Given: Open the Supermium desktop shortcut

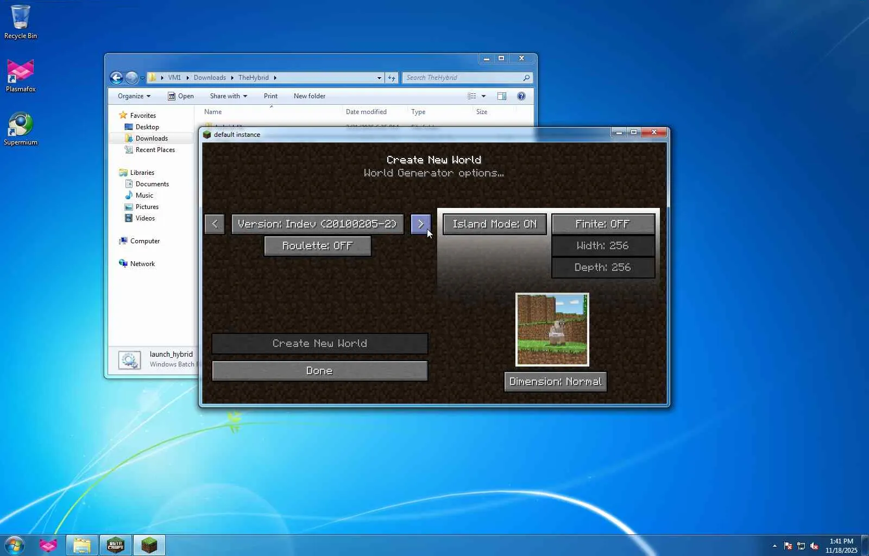Looking at the screenshot, I should coord(21,129).
